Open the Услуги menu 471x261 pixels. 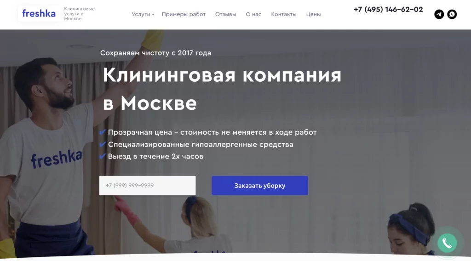point(141,14)
